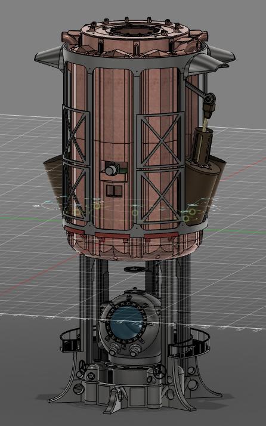This screenshot has width=266, height=426.
Task: Pick the front center foot of the base
Action: point(114,402)
